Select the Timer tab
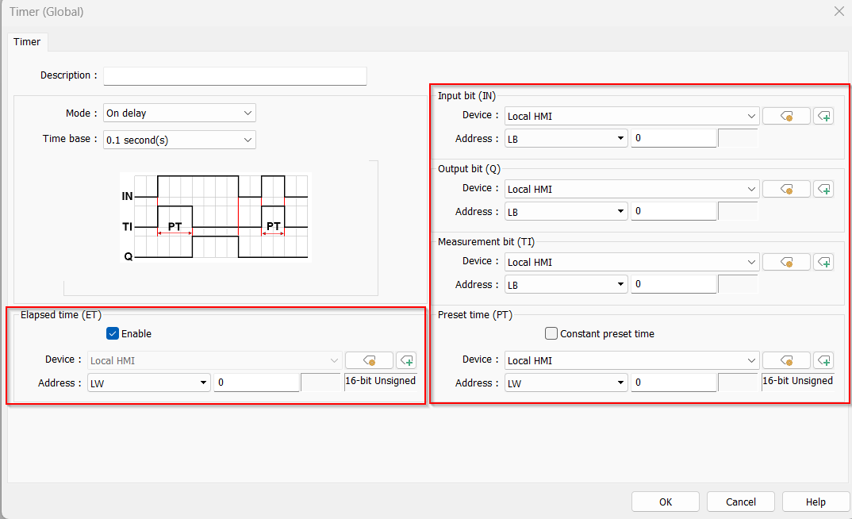This screenshot has width=852, height=519. click(27, 42)
